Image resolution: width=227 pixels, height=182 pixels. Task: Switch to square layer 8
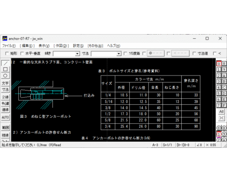click(224, 64)
